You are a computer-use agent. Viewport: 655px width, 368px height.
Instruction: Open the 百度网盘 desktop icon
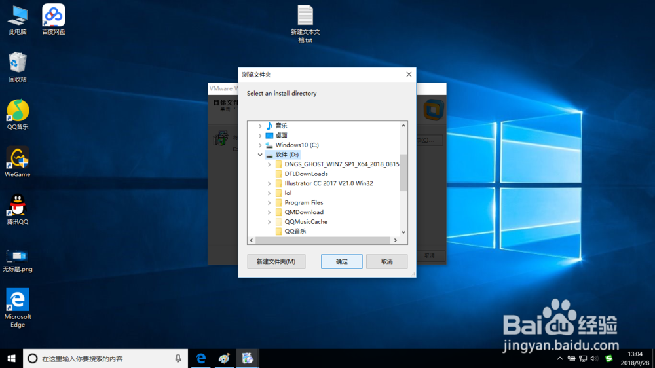tap(54, 19)
